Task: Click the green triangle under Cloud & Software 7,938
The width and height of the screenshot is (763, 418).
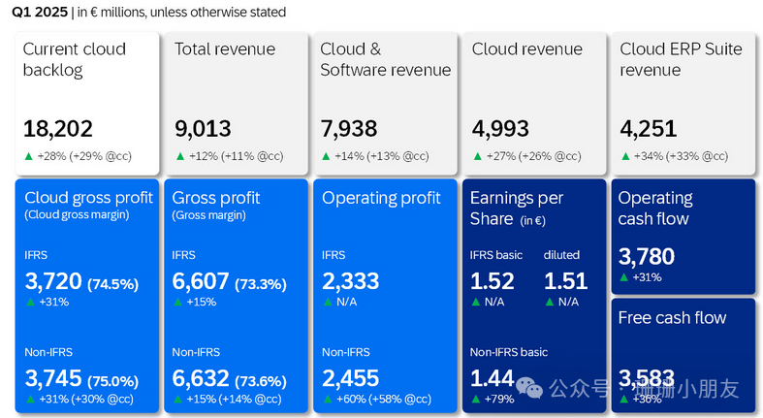Action: (x=327, y=156)
